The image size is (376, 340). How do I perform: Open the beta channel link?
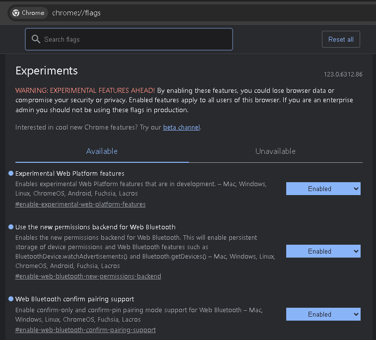pos(181,127)
